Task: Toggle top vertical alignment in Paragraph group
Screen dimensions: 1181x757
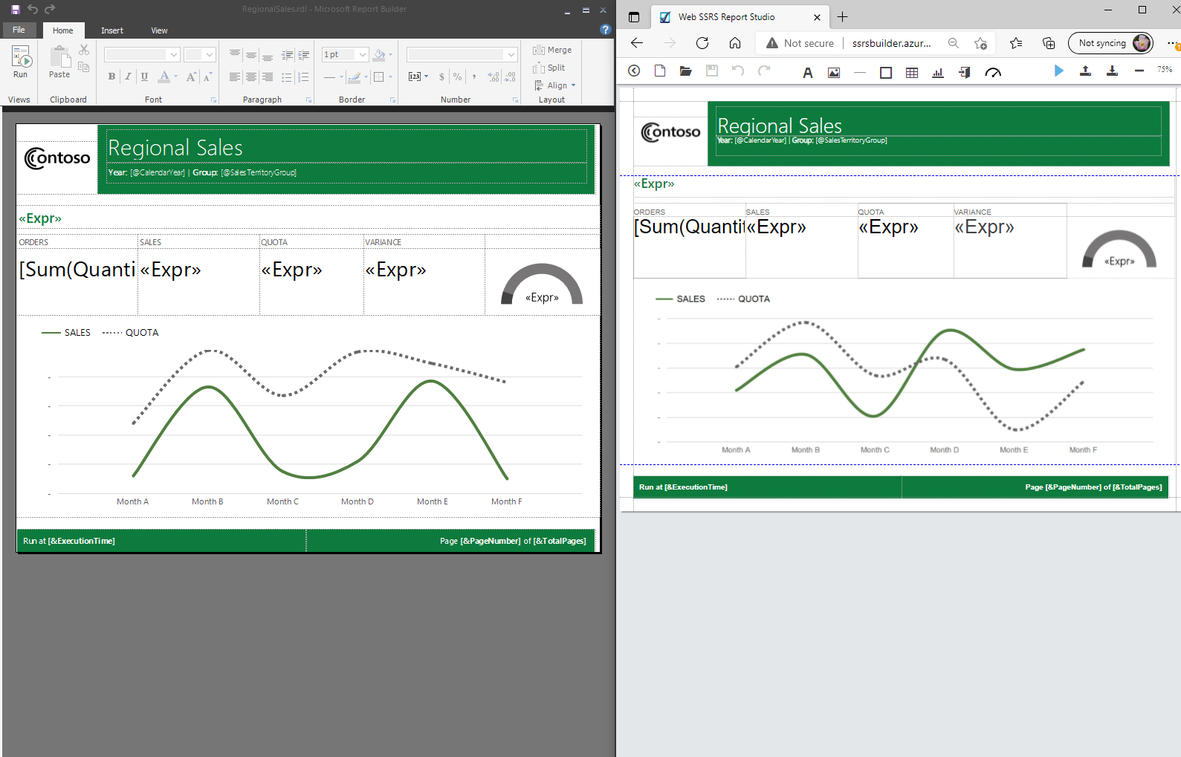Action: [235, 54]
